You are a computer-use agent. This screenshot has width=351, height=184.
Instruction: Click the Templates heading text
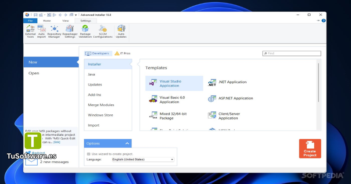[156, 68]
